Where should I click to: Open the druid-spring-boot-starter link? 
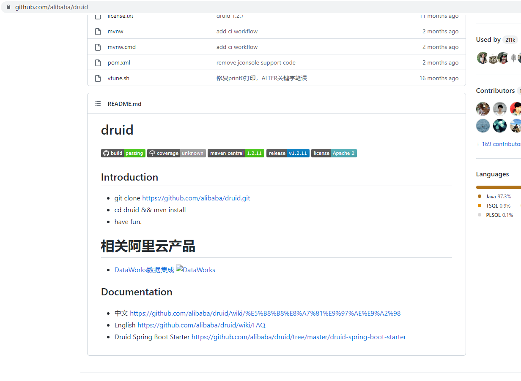[299, 337]
